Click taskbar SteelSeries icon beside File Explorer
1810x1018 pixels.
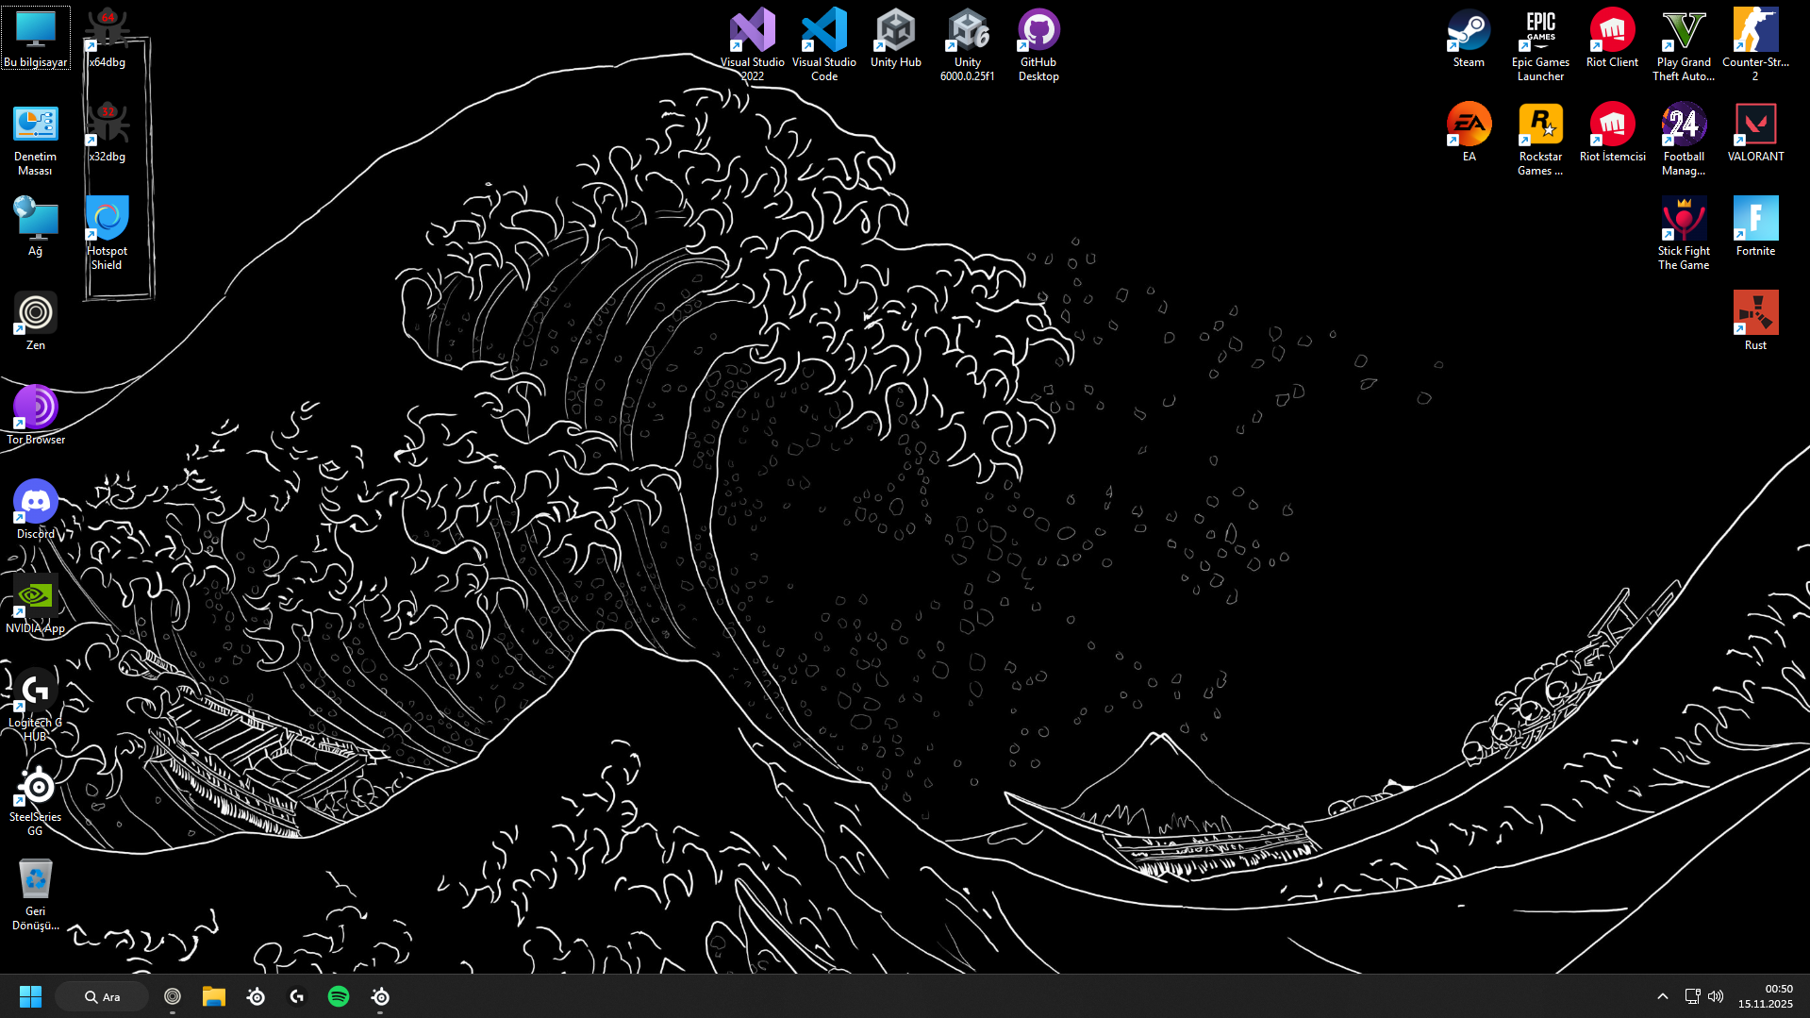256,996
